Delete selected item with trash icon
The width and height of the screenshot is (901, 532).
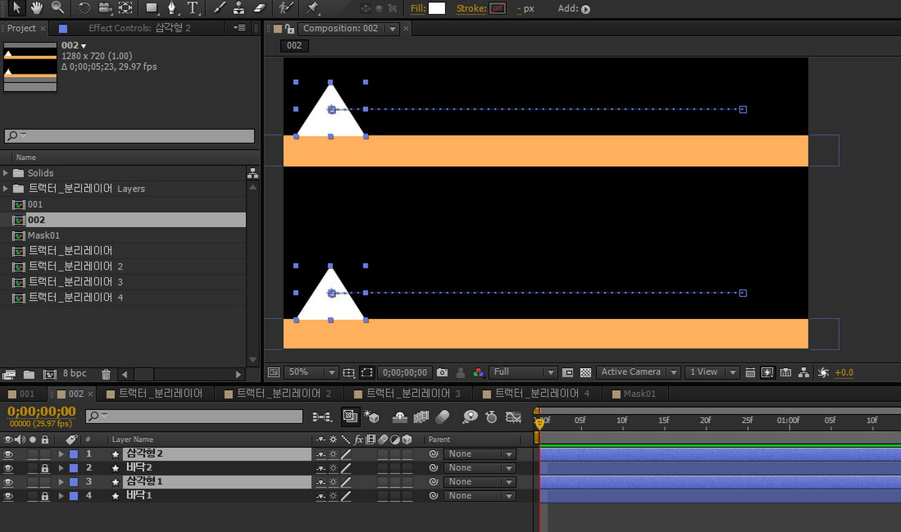coord(106,374)
